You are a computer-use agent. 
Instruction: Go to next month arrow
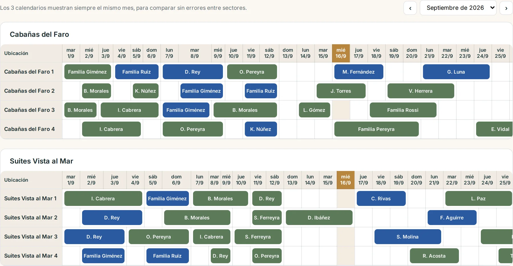pyautogui.click(x=506, y=8)
